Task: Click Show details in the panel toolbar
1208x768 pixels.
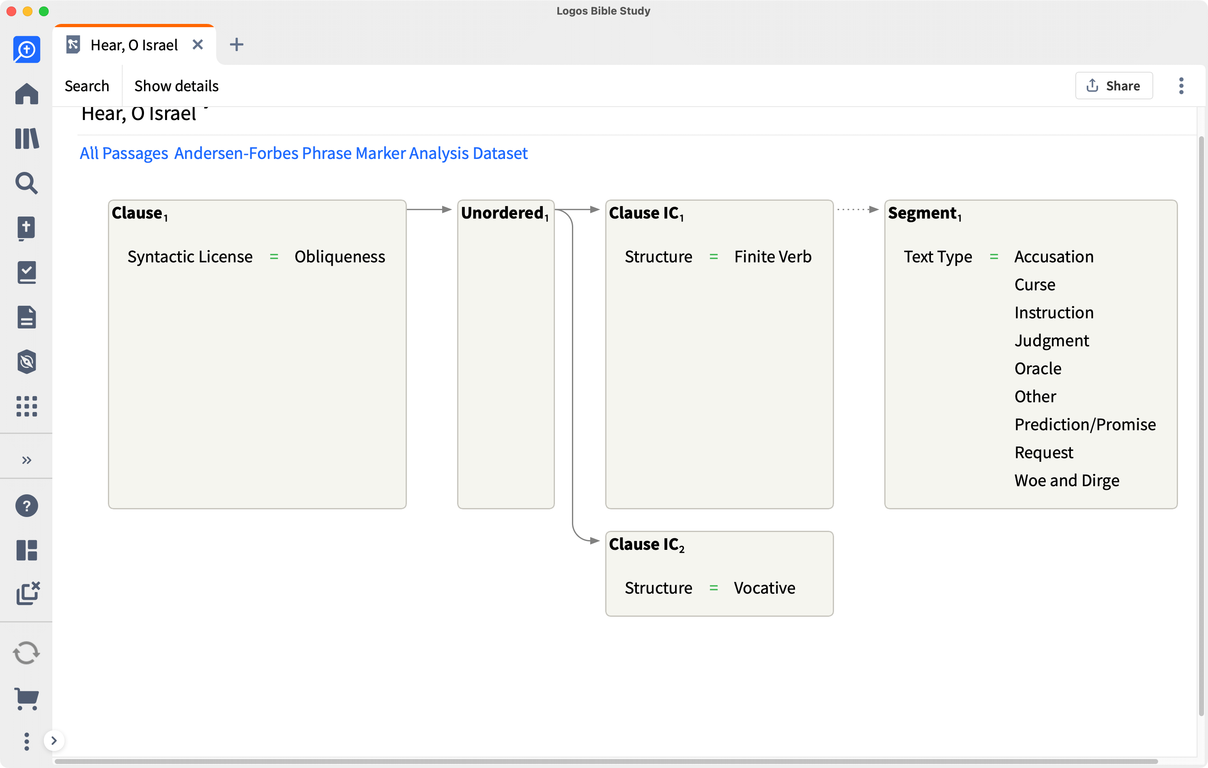Action: pos(176,86)
